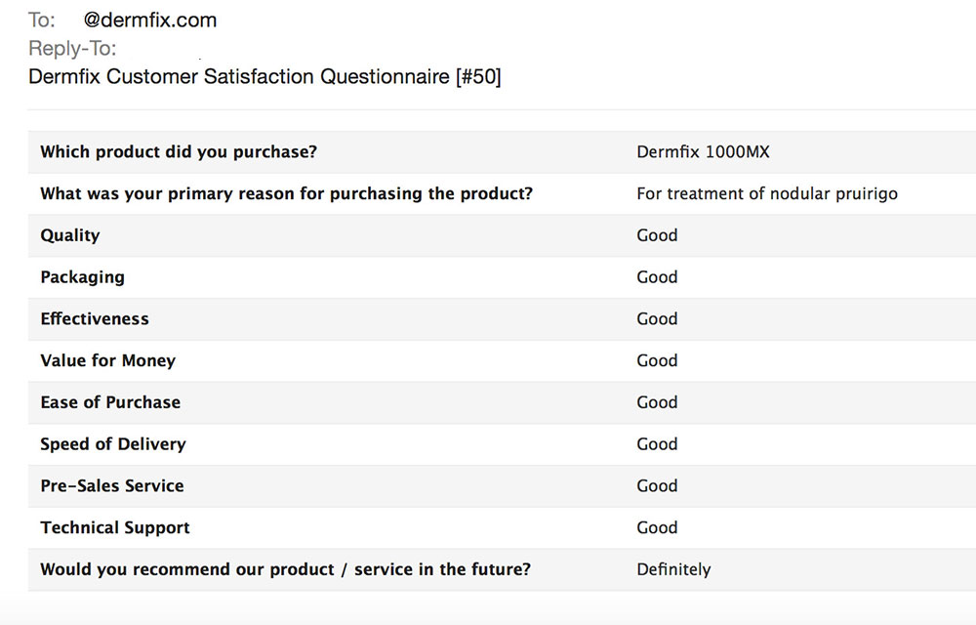The image size is (976, 625).
Task: Select the Reply-To label
Action: coord(72,48)
